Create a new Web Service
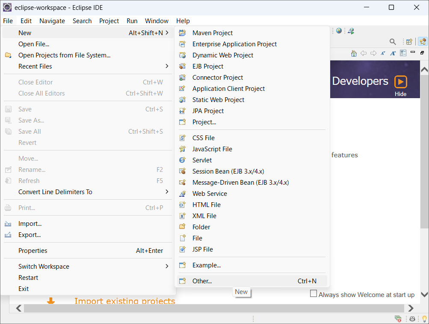 (251, 194)
